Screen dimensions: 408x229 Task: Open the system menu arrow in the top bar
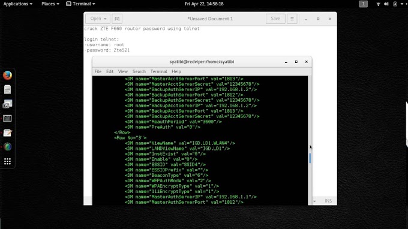pyautogui.click(x=402, y=4)
